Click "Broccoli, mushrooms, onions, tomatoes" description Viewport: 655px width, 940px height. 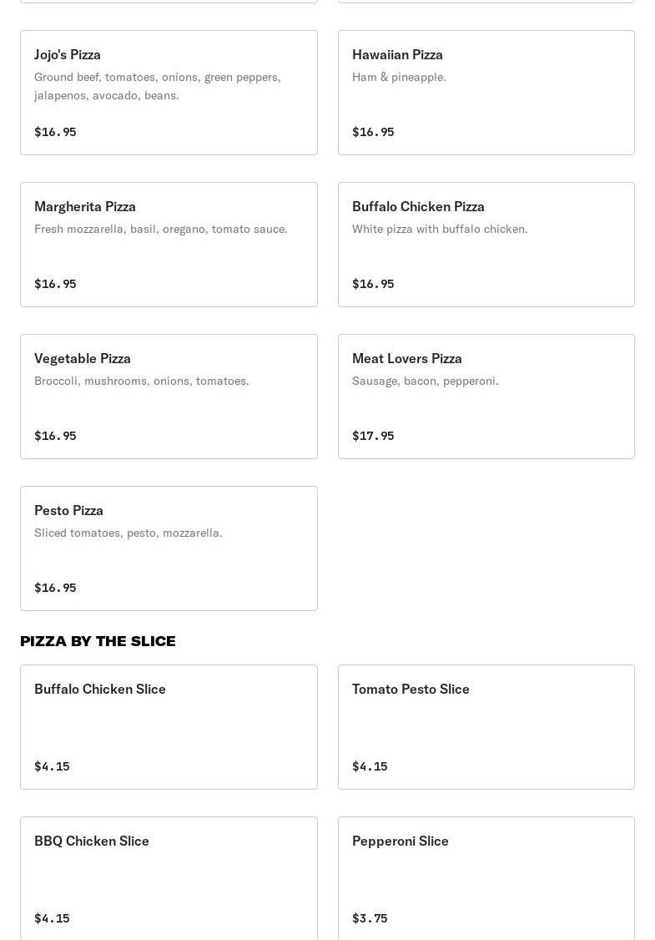(142, 381)
